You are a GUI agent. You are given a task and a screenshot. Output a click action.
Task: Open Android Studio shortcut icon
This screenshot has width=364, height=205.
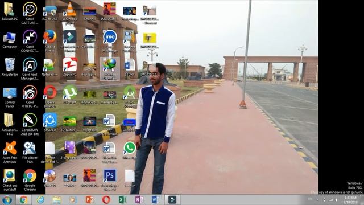click(x=130, y=97)
